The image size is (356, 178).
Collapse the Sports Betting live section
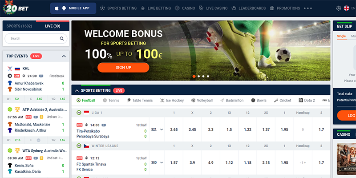[x=77, y=91]
